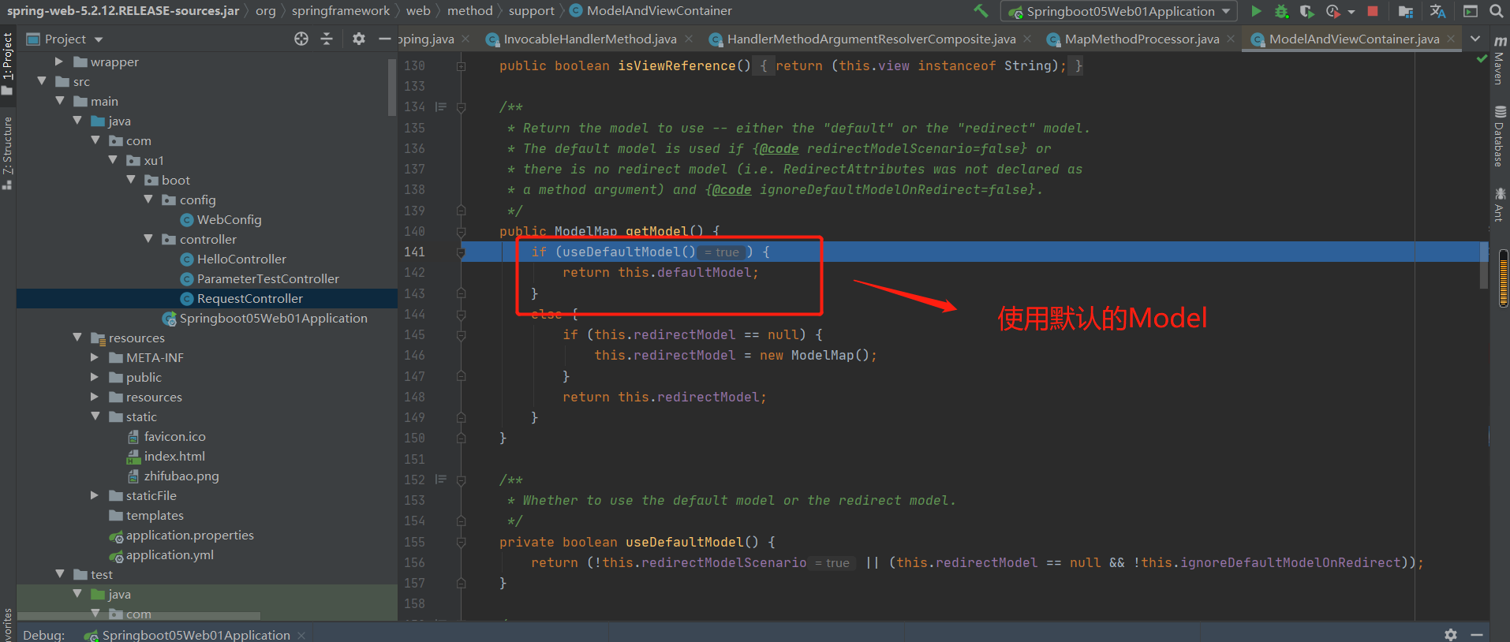This screenshot has height=642, width=1510.
Task: Stop the running application
Action: pos(1373,11)
